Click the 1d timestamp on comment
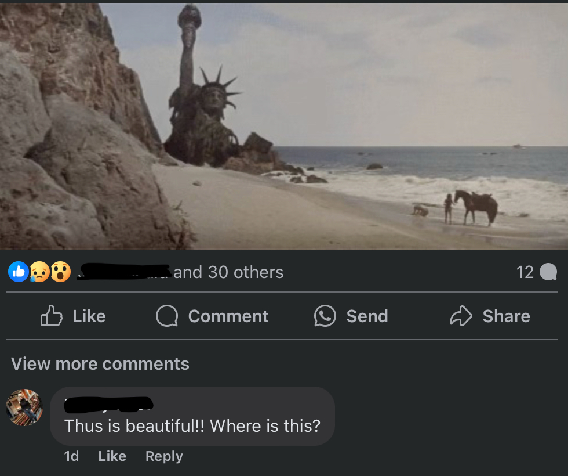Viewport: 568px width, 476px height. (71, 456)
